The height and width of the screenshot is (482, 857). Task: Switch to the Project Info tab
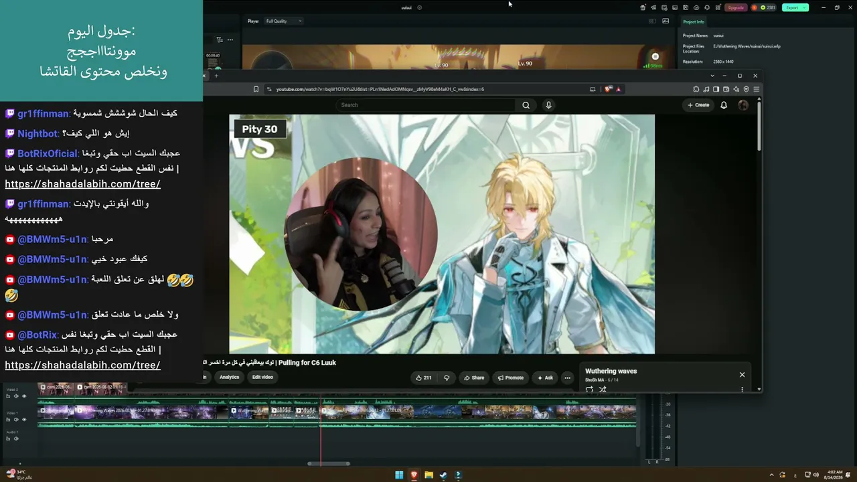[694, 21]
